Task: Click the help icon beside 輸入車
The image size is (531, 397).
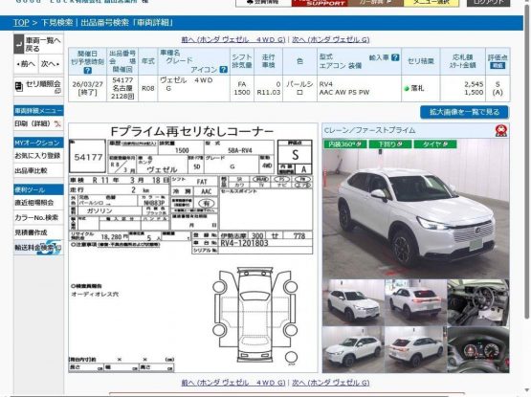Action: [x=395, y=57]
